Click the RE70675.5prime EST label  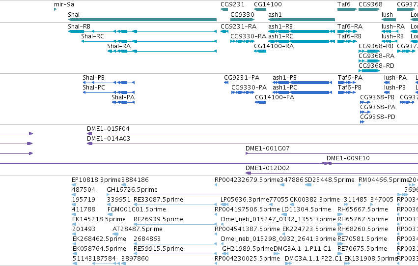click(x=362, y=249)
